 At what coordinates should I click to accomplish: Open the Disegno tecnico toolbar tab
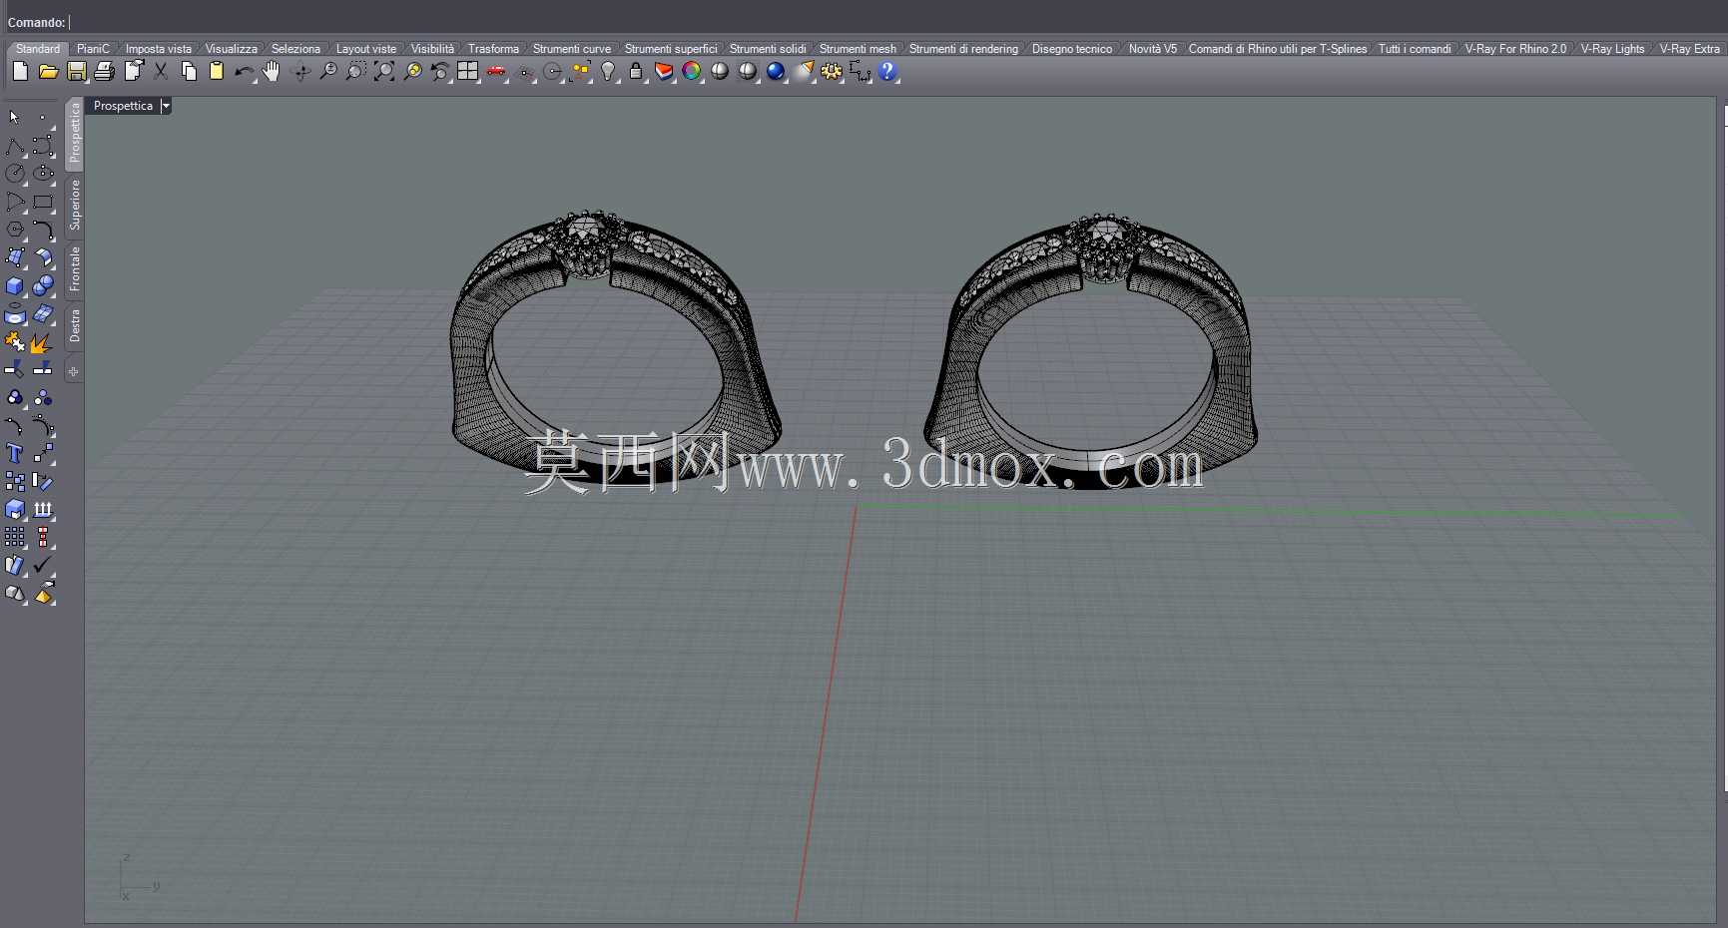[1072, 49]
